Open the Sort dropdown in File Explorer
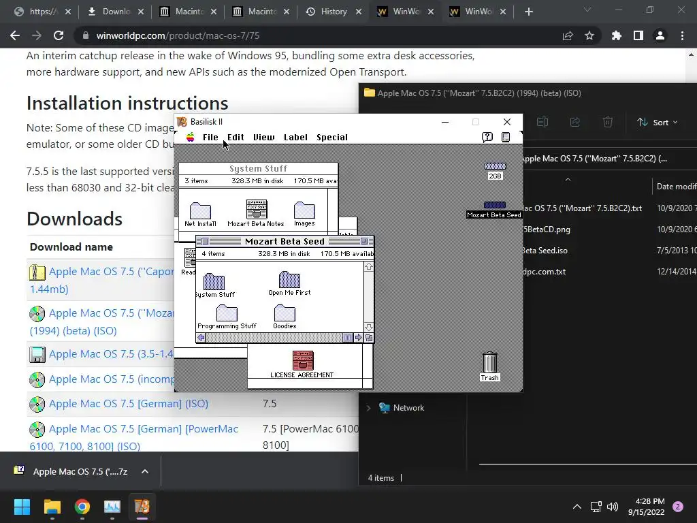Viewport: 697px width, 523px height. click(657, 123)
